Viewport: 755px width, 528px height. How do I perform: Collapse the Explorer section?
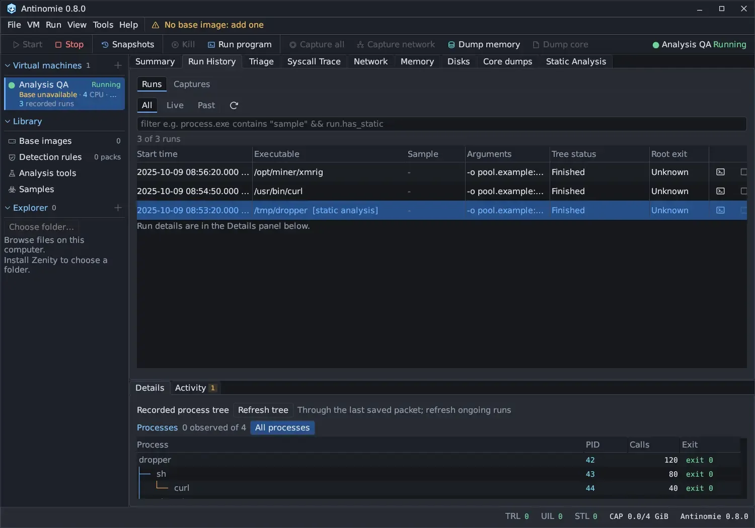[8, 208]
